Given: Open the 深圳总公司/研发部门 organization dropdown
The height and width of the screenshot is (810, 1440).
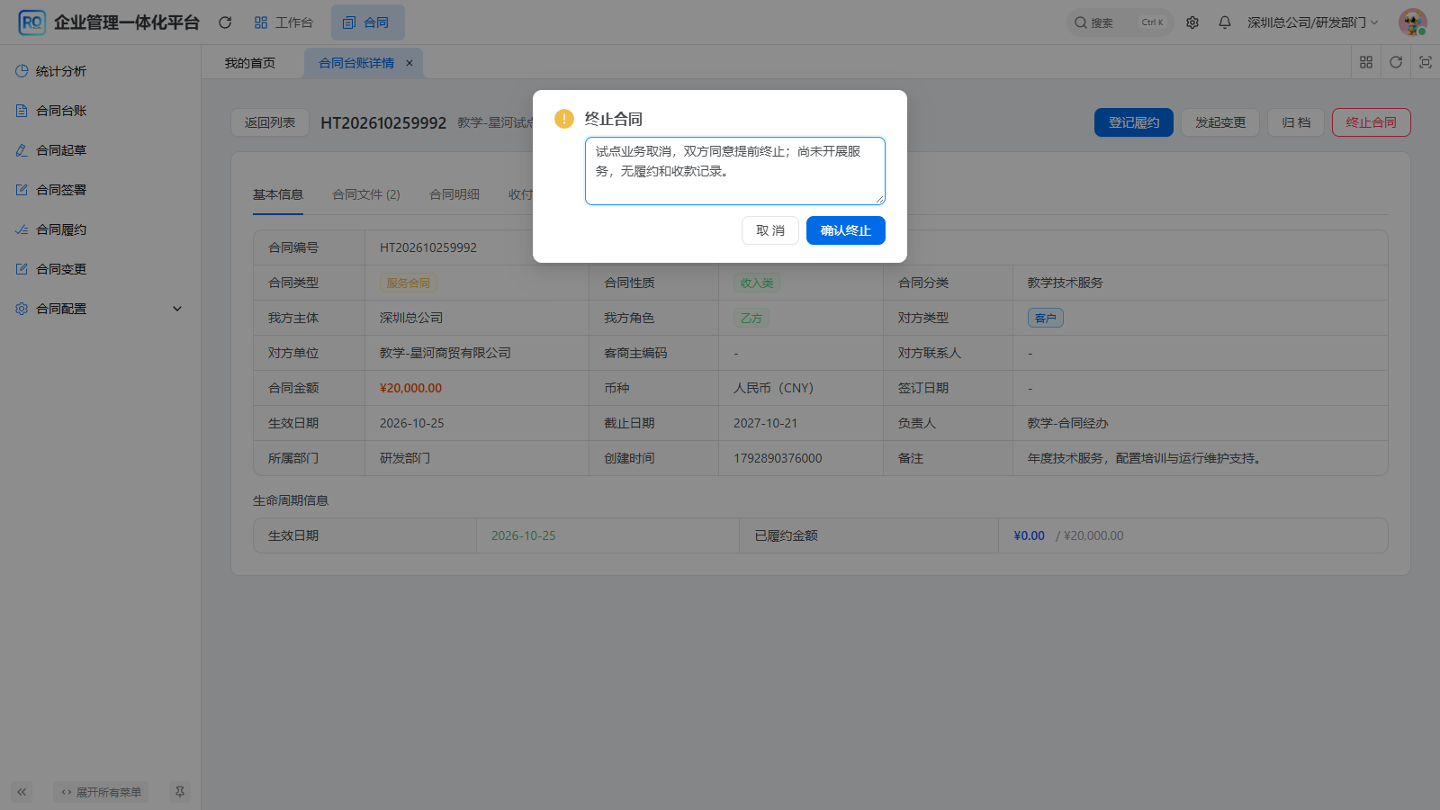Looking at the screenshot, I should [x=1312, y=22].
